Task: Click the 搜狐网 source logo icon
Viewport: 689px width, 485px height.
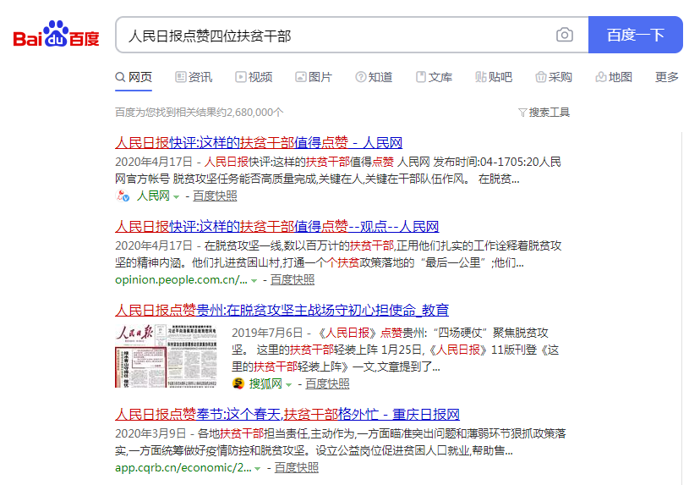Action: point(238,383)
